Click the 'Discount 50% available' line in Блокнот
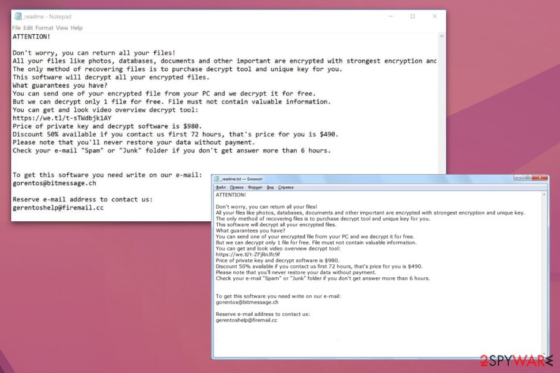 (319, 266)
